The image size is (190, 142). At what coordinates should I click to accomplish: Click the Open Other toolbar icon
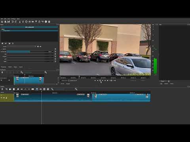coord(5,22)
